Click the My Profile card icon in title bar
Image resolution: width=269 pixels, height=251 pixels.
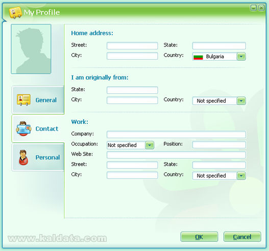tap(15, 13)
